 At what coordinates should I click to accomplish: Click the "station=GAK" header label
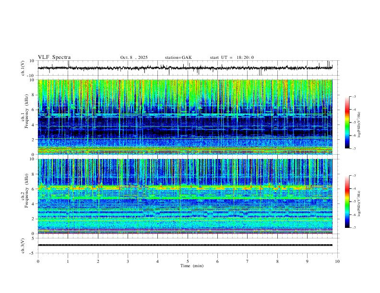[178, 57]
